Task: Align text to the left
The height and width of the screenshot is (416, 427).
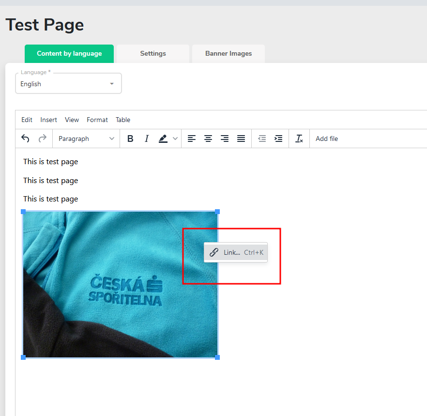Action: [192, 139]
